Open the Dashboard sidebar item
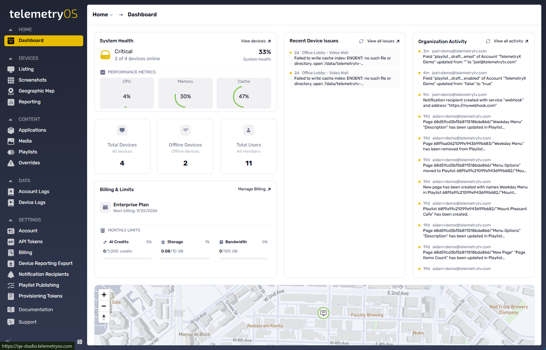This screenshot has width=546, height=350. (44, 41)
